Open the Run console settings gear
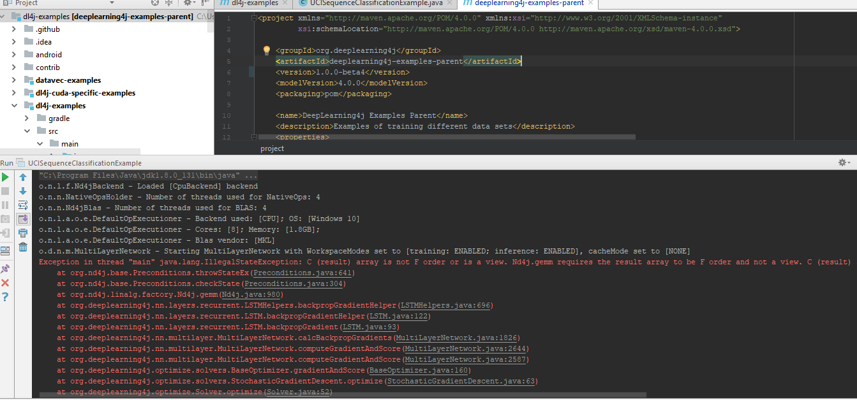The image size is (857, 400). coord(844,163)
